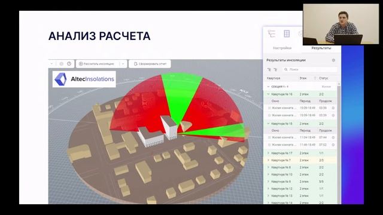The width and height of the screenshot is (383, 215).
Task: Click the clock icon in the viewport toolbar
Action: pyautogui.click(x=69, y=64)
